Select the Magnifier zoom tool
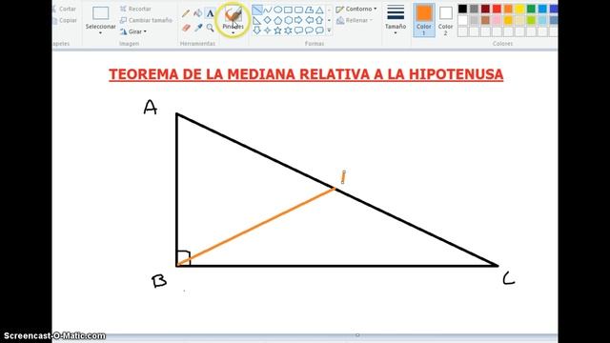610x343 pixels. pos(210,28)
